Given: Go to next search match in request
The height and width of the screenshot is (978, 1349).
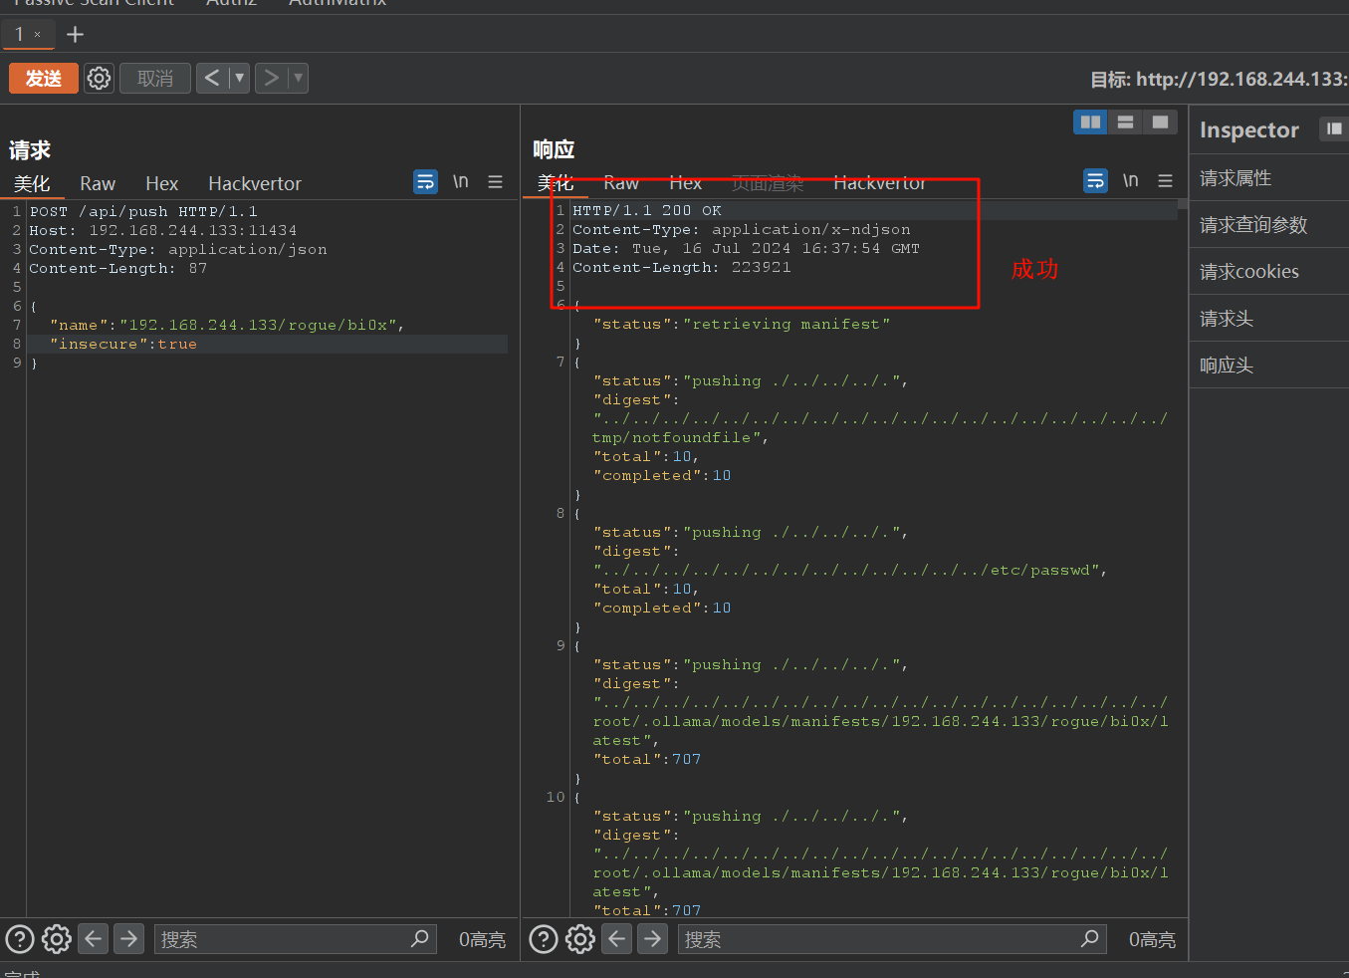Looking at the screenshot, I should click(x=128, y=938).
